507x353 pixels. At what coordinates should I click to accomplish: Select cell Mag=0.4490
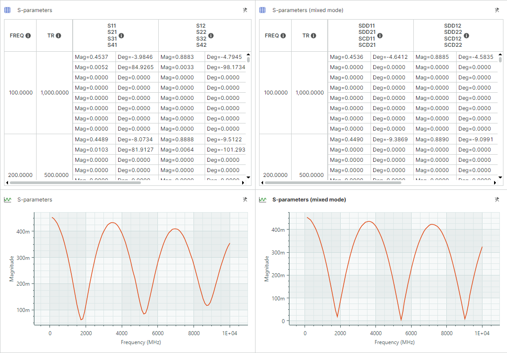pyautogui.click(x=349, y=140)
